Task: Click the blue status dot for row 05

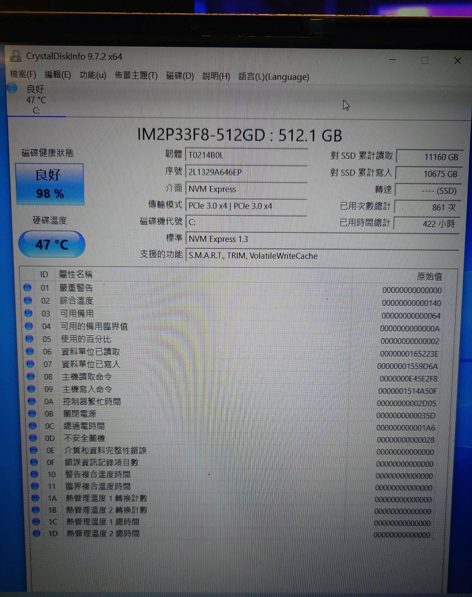Action: click(30, 339)
